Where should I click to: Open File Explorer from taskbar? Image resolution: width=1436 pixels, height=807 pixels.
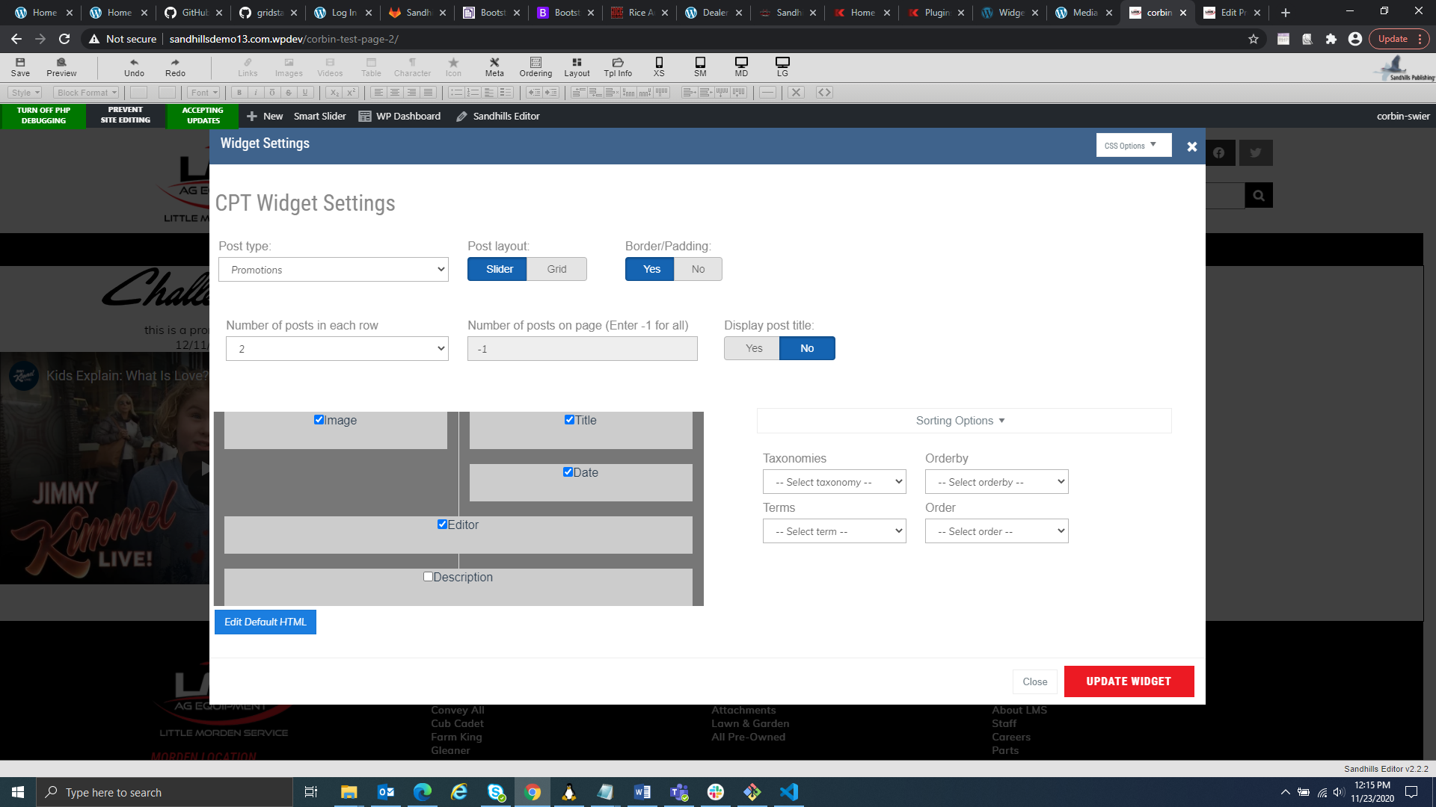[349, 792]
